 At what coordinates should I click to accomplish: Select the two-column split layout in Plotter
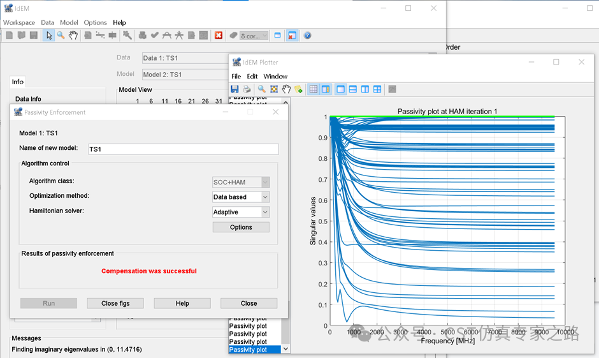365,89
